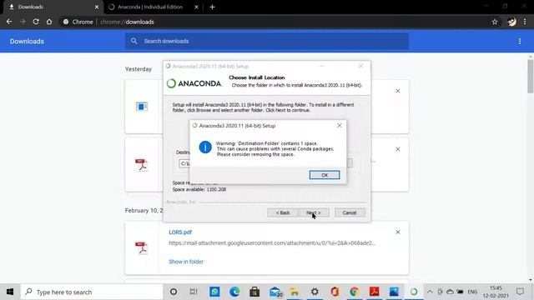Open the Windows Start menu
This screenshot has height=300, width=534.
[10, 292]
